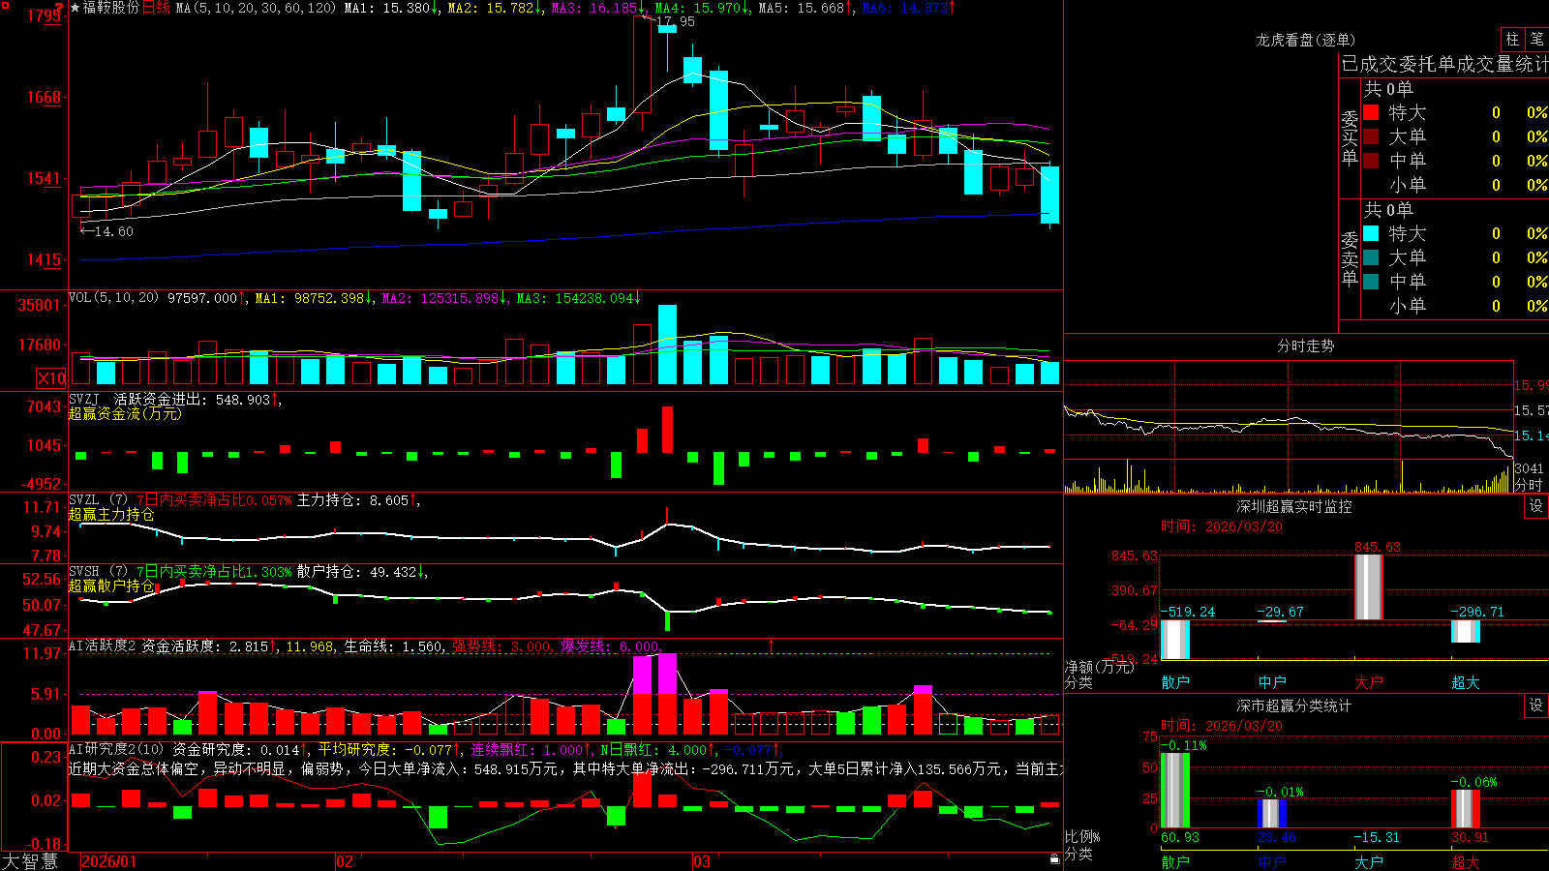Click the star icon before 福鞍股份
1549x871 pixels.
coord(76,8)
